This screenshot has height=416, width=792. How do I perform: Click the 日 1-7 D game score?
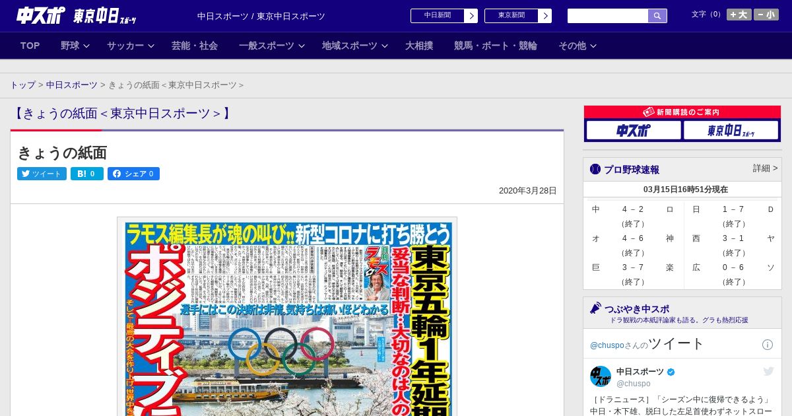pos(733,209)
